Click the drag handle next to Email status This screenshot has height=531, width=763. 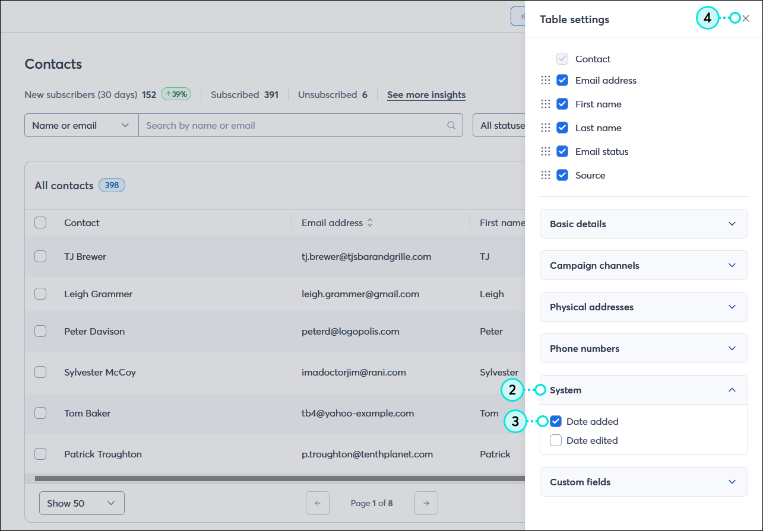click(546, 151)
